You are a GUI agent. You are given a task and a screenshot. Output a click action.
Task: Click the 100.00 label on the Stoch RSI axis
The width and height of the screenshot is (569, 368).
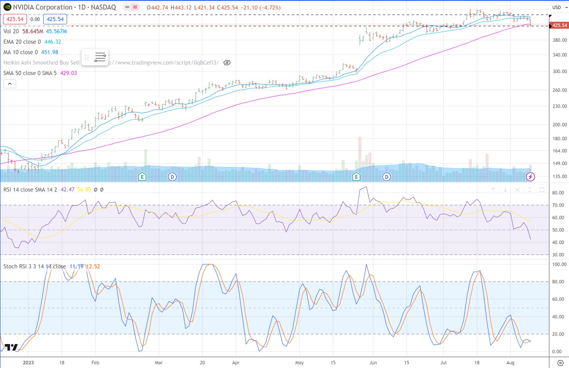[x=560, y=264]
